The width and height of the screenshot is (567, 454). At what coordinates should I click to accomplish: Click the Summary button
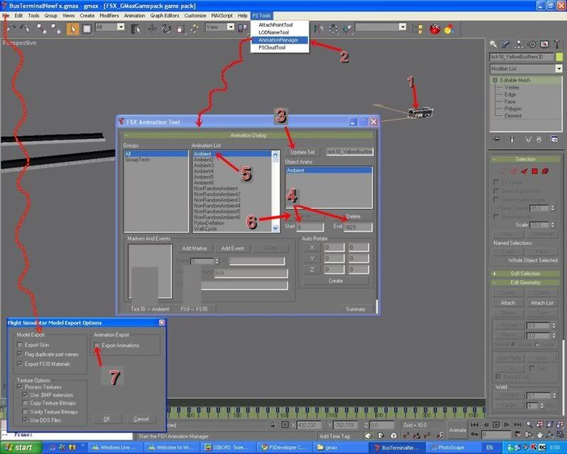pos(356,309)
